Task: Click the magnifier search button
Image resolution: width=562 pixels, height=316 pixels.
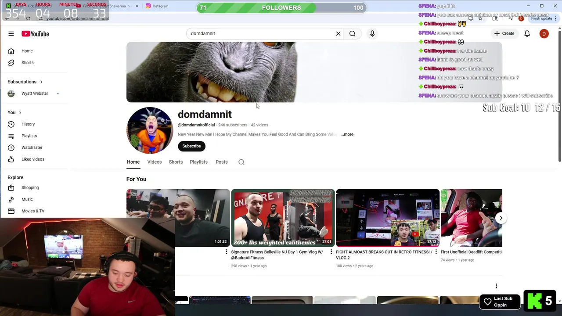Action: pyautogui.click(x=352, y=33)
